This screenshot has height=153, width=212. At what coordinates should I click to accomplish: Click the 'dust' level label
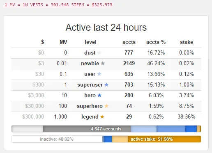(x=90, y=53)
